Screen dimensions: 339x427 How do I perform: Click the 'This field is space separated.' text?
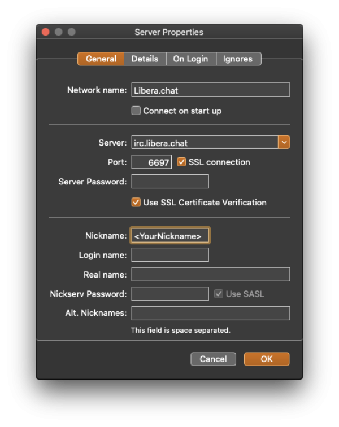click(181, 331)
